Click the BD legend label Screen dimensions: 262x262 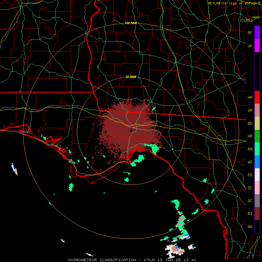pos(250,123)
